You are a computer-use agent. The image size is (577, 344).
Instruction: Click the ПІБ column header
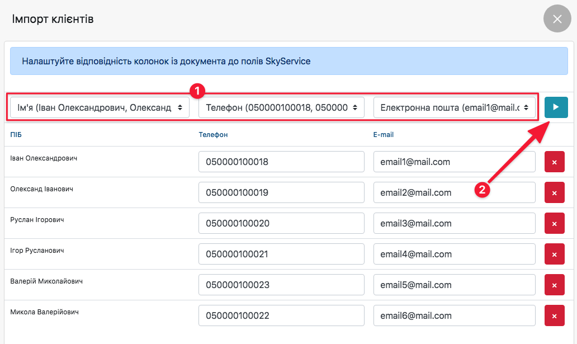click(x=16, y=135)
